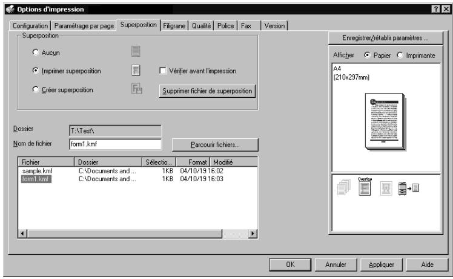The image size is (453, 279).
Task: Click the Imprimer superposition page icon
Action: tap(136, 70)
